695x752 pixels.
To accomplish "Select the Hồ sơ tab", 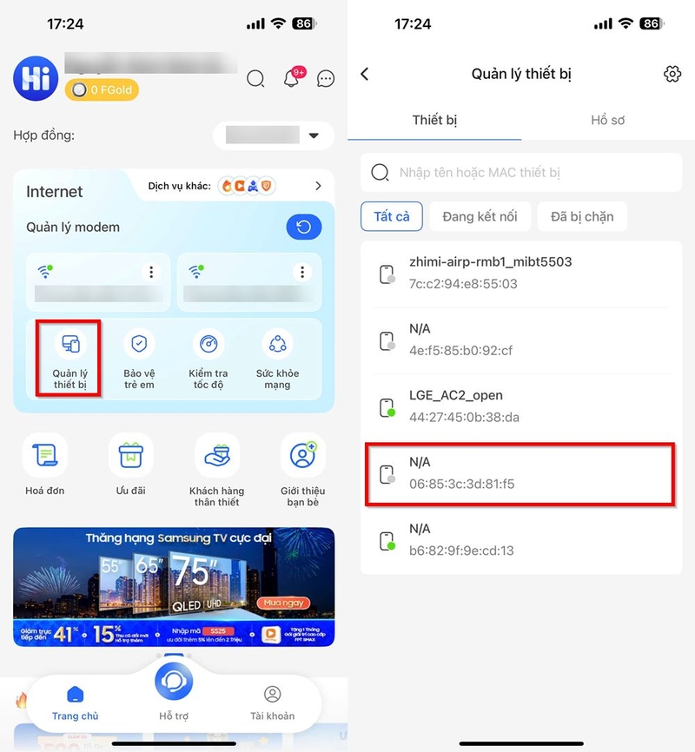I will coord(607,121).
